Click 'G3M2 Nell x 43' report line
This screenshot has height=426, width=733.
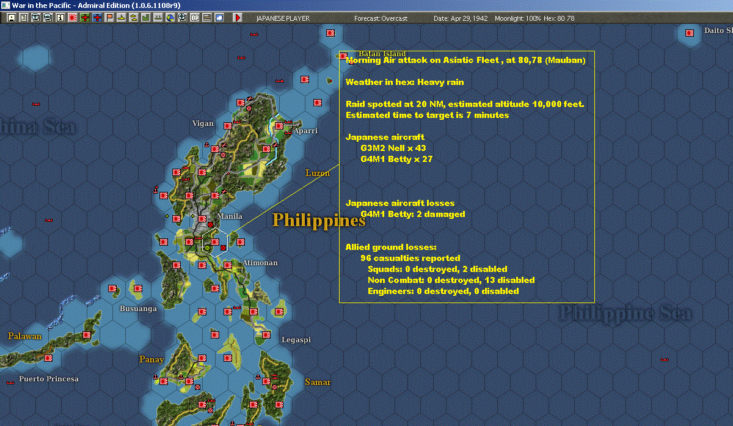pyautogui.click(x=393, y=148)
